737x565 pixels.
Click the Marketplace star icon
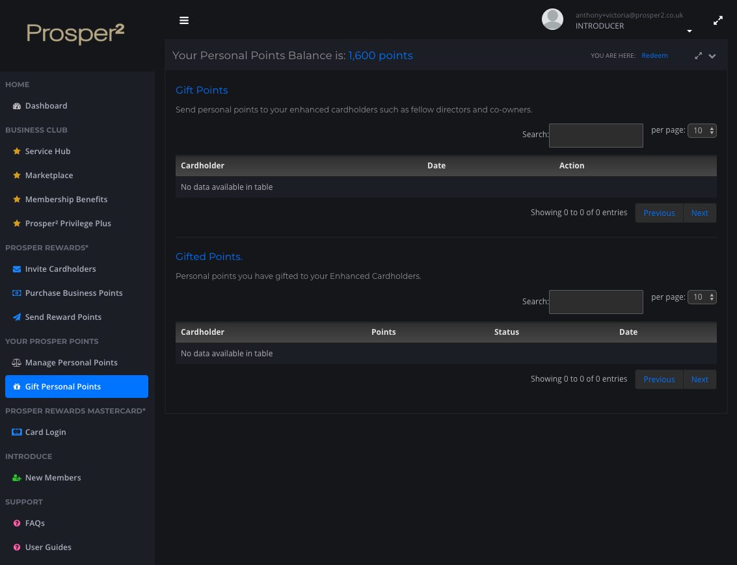(16, 175)
